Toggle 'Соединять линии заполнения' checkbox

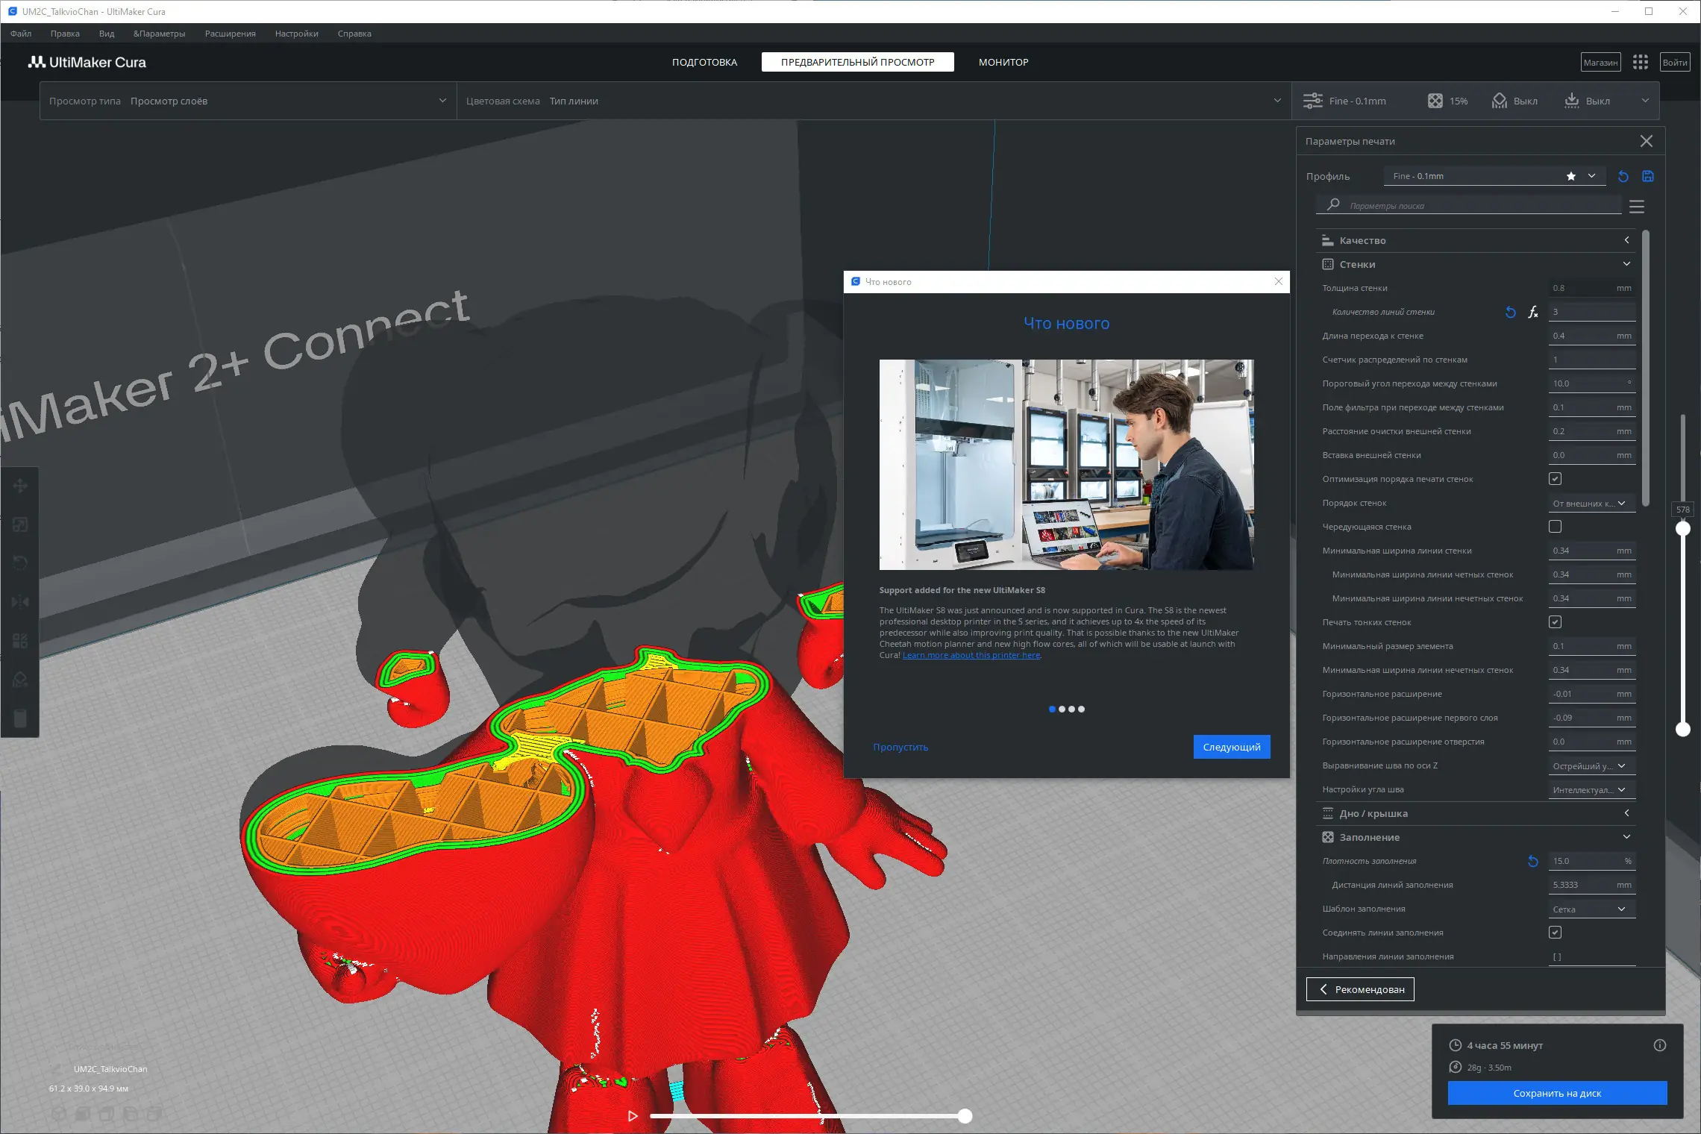pyautogui.click(x=1555, y=933)
